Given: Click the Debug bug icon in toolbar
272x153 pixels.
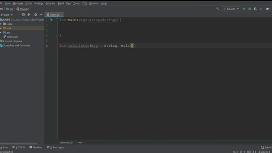Looking at the screenshot, I should coord(249,9).
